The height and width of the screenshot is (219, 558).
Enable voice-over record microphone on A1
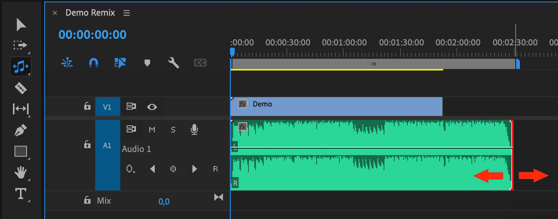[x=194, y=129]
